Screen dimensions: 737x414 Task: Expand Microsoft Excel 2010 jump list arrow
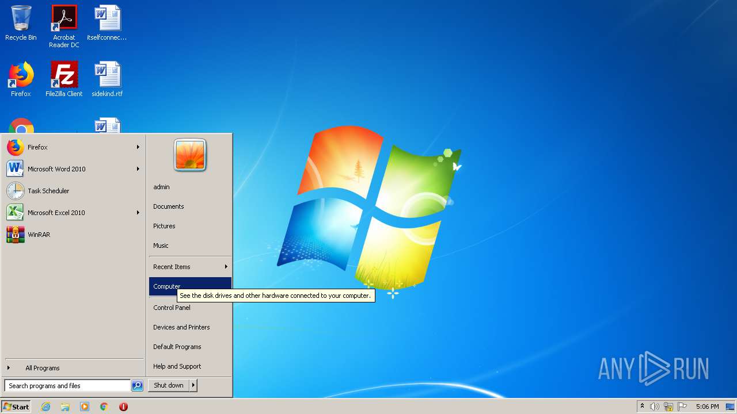click(x=138, y=213)
